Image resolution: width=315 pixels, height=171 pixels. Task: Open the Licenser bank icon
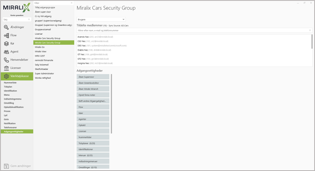pos(6,68)
